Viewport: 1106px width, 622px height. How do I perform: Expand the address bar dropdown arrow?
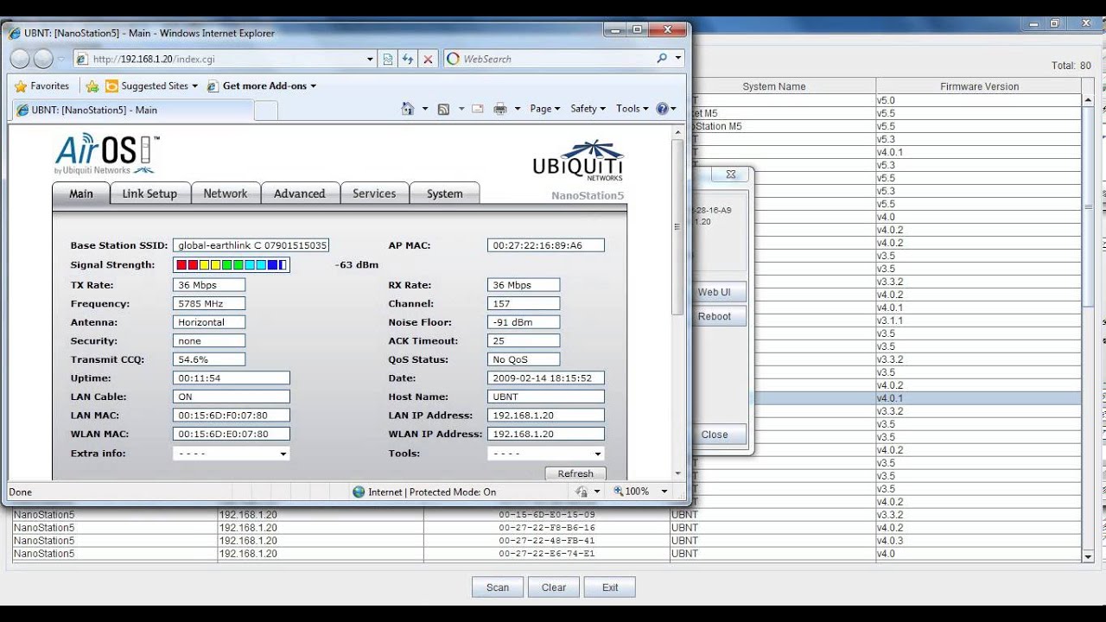[x=371, y=60]
